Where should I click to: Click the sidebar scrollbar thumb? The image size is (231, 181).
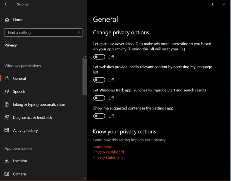[85, 77]
